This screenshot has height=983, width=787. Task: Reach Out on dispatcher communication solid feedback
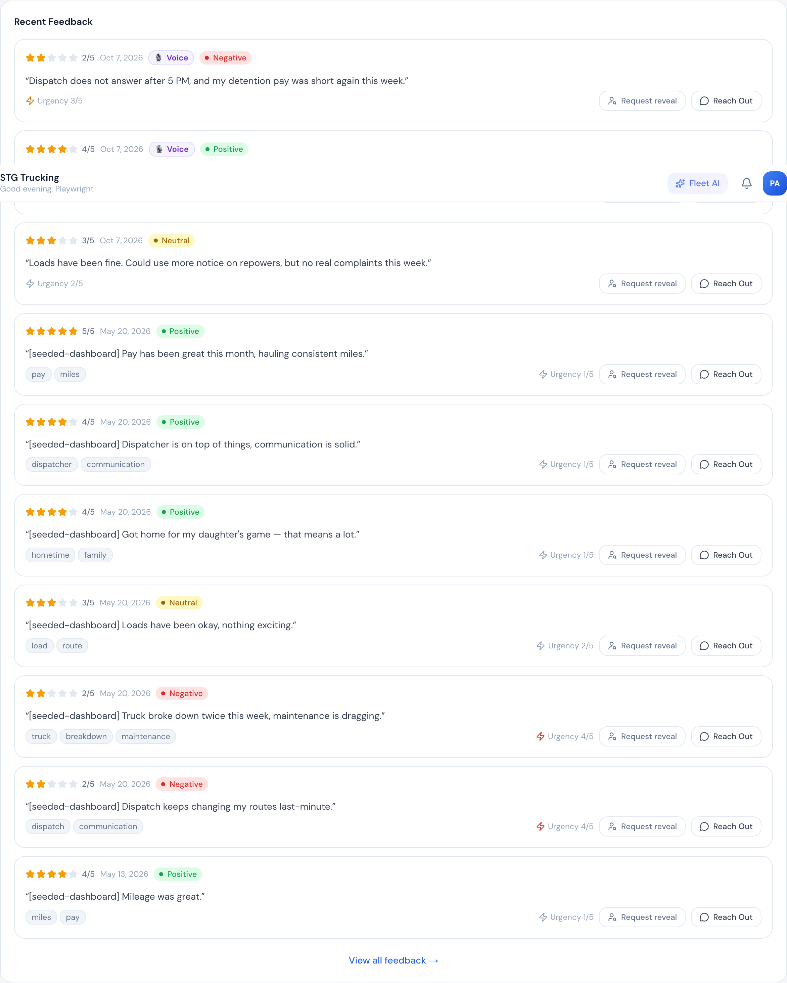[726, 464]
